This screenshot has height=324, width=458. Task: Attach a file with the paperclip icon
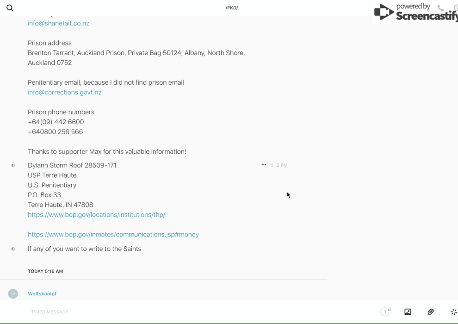click(431, 312)
